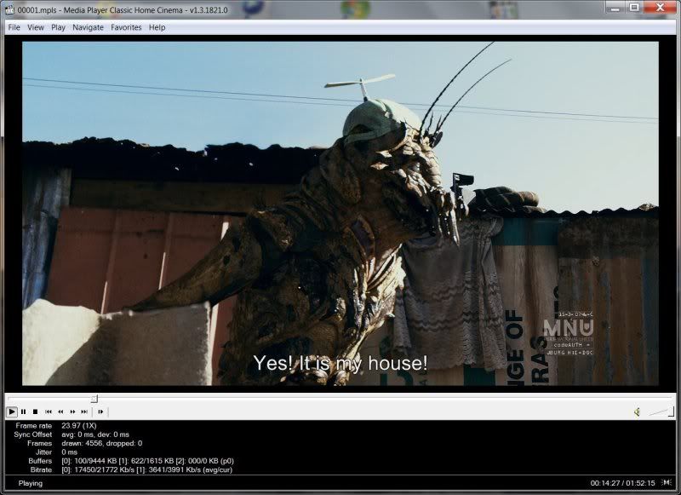The height and width of the screenshot is (495, 681).
Task: Click the 'Sync Offset' statistics label
Action: coord(32,435)
